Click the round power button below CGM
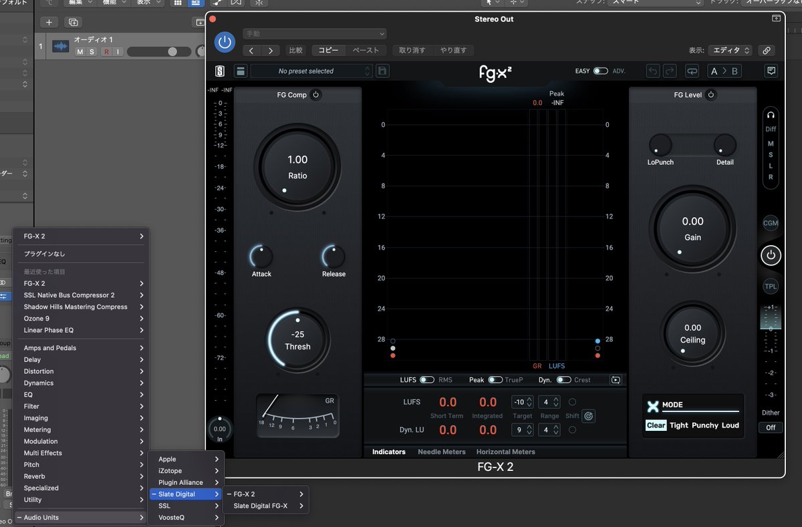The height and width of the screenshot is (527, 802). 771,255
